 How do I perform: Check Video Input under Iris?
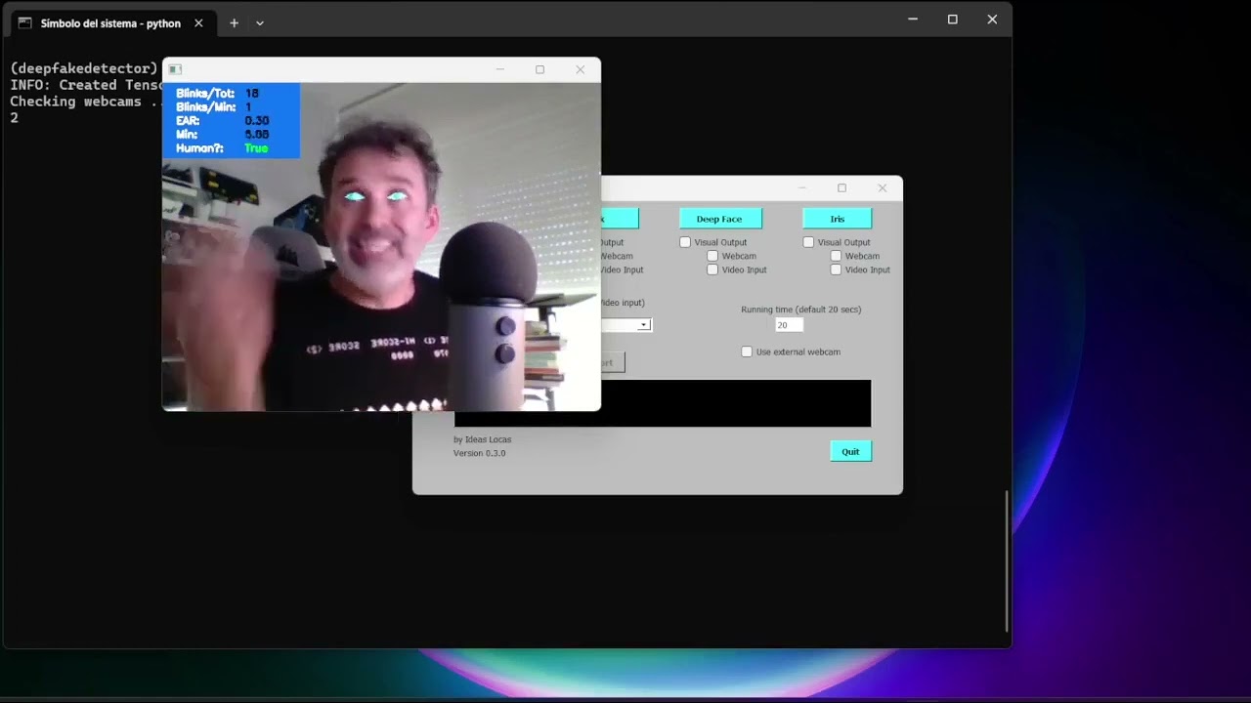coord(836,269)
